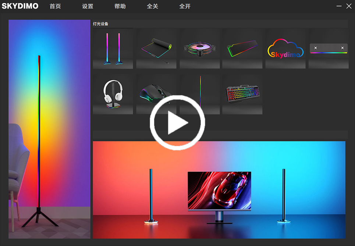The width and height of the screenshot is (355, 246).
Task: Open the Skydimo cloud logo device
Action: click(285, 48)
